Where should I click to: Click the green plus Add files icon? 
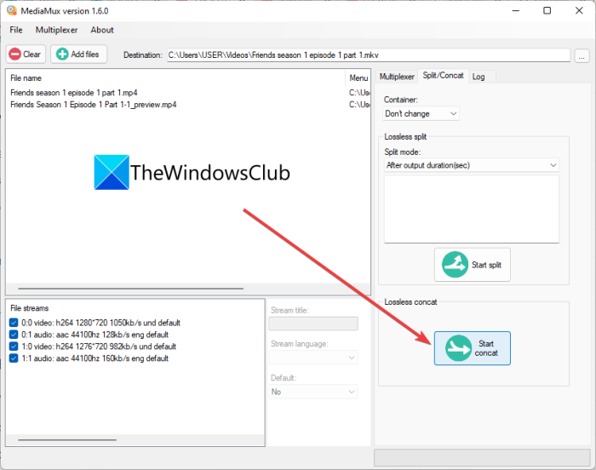(x=62, y=54)
